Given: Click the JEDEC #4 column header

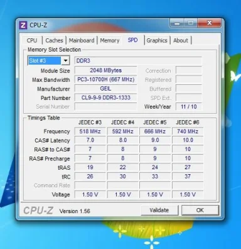Looking at the screenshot, I should pos(122,123).
